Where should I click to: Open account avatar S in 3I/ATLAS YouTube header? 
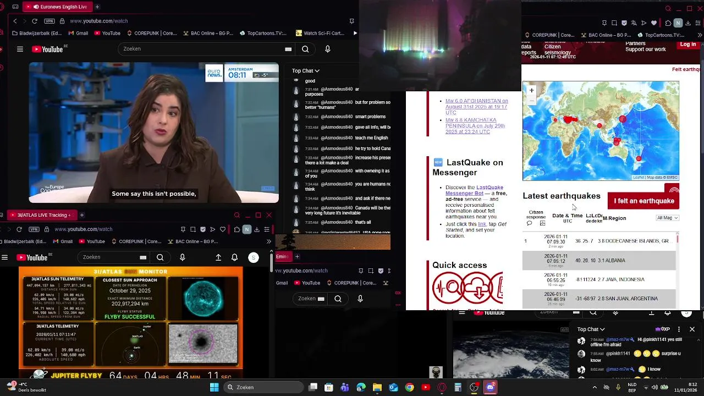pyautogui.click(x=254, y=257)
